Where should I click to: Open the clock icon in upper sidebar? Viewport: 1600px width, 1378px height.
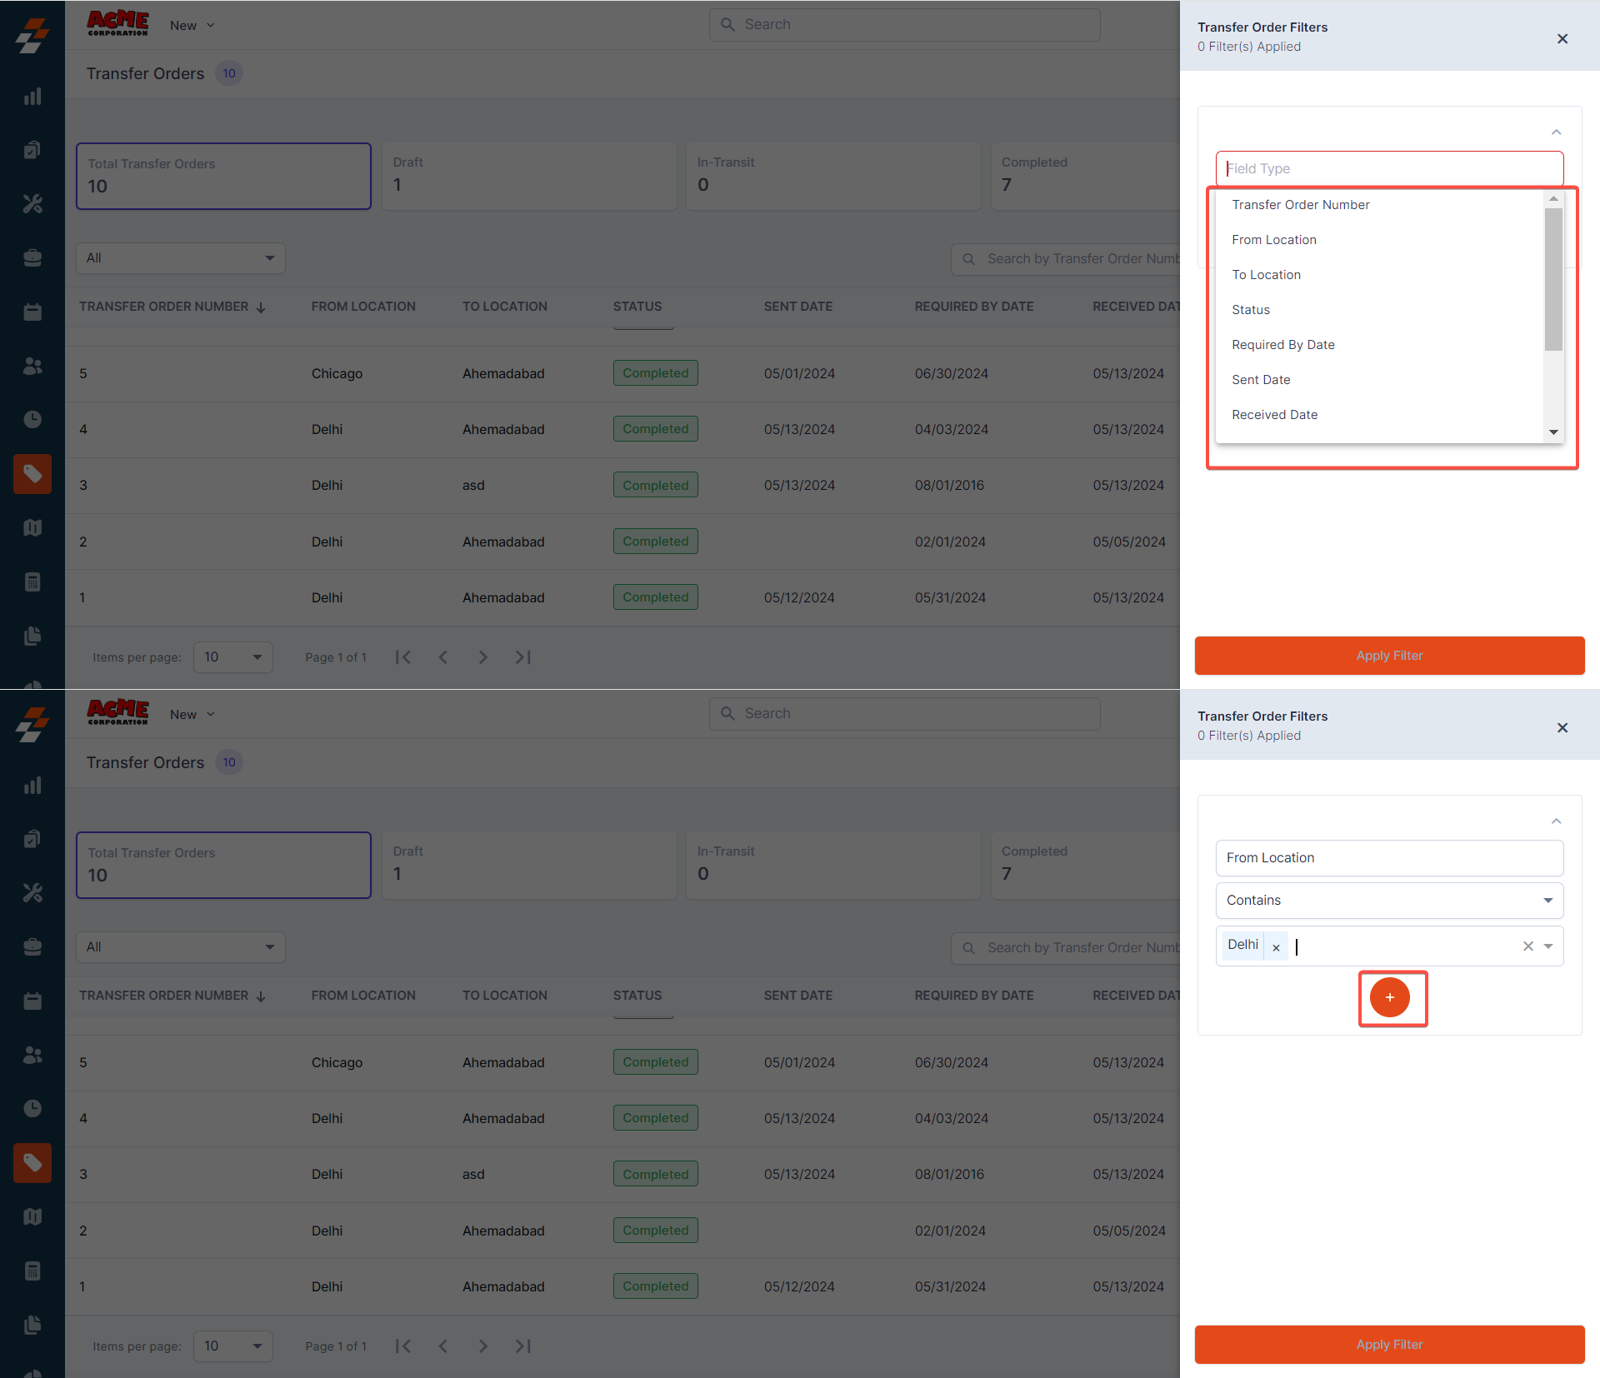click(32, 419)
